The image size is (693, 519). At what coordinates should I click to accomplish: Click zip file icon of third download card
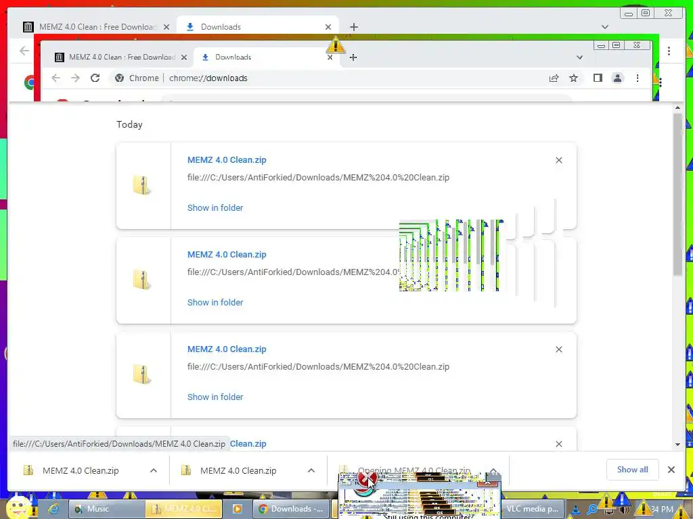pyautogui.click(x=142, y=374)
